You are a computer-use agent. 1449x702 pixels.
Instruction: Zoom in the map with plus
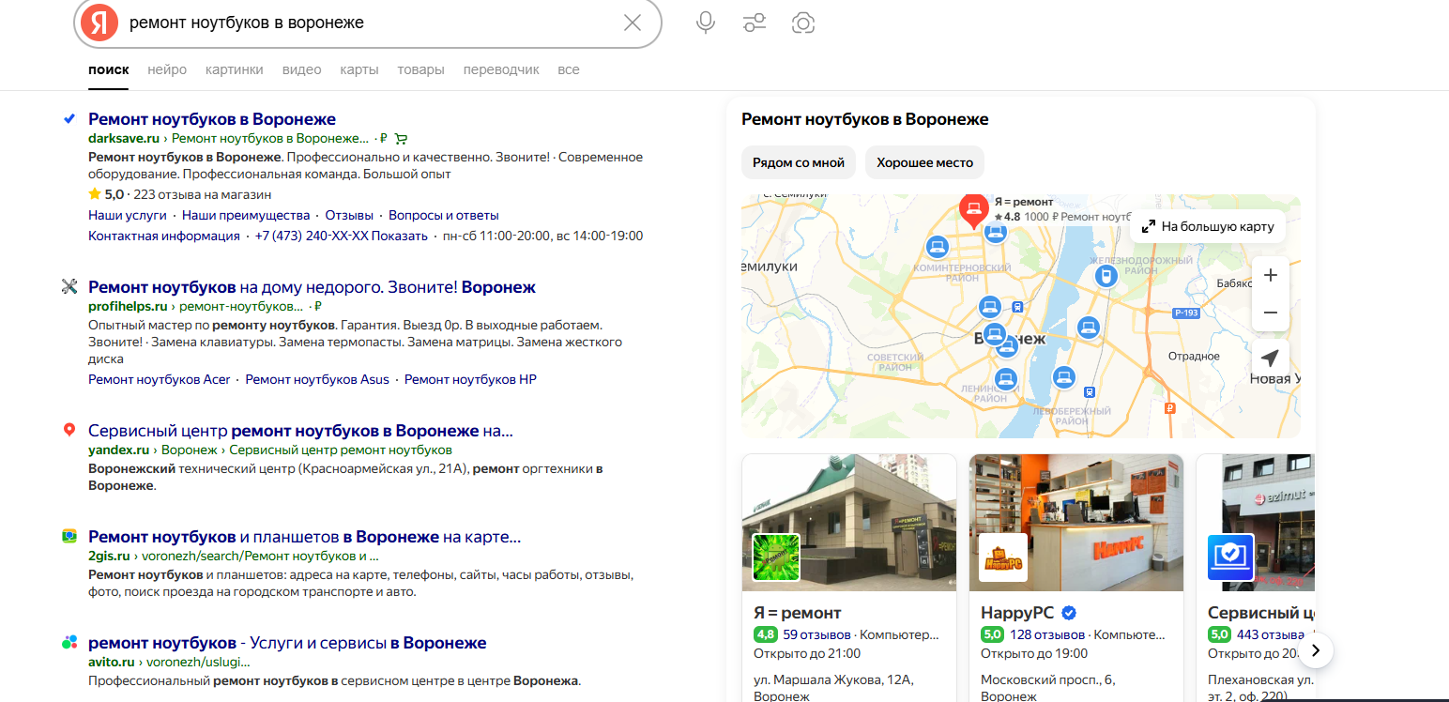click(x=1271, y=275)
